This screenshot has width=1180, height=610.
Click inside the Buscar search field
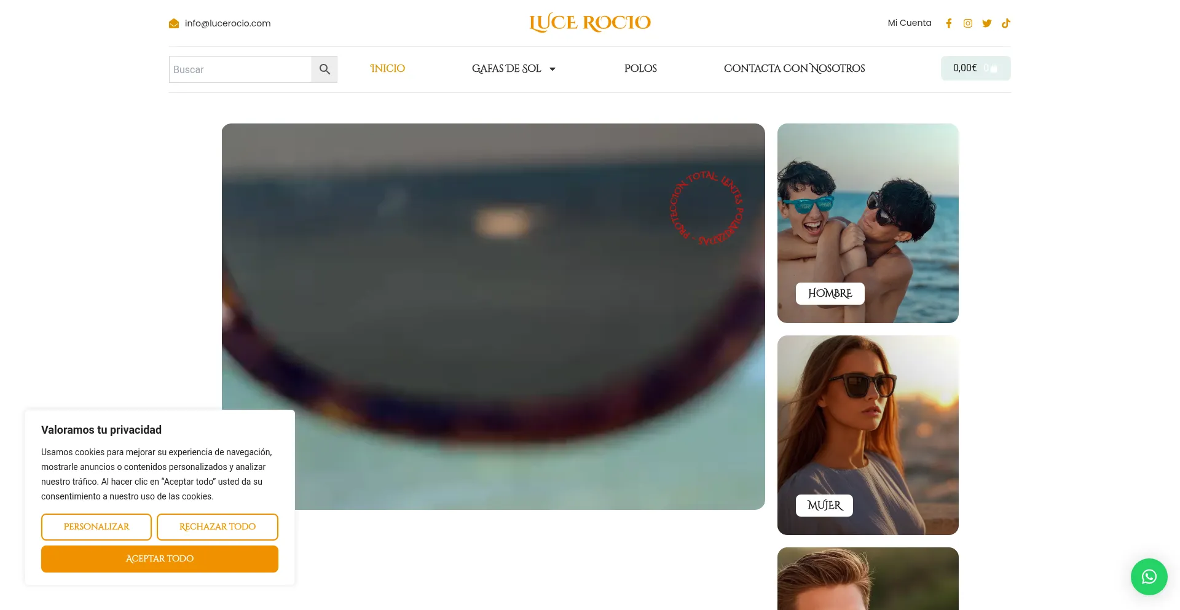pyautogui.click(x=240, y=69)
